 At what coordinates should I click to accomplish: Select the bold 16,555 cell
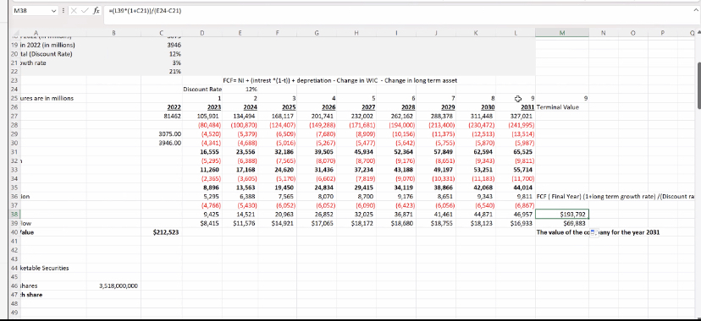point(202,152)
